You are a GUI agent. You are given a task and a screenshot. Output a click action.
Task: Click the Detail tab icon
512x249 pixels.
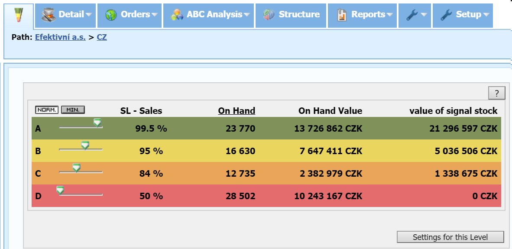(49, 15)
